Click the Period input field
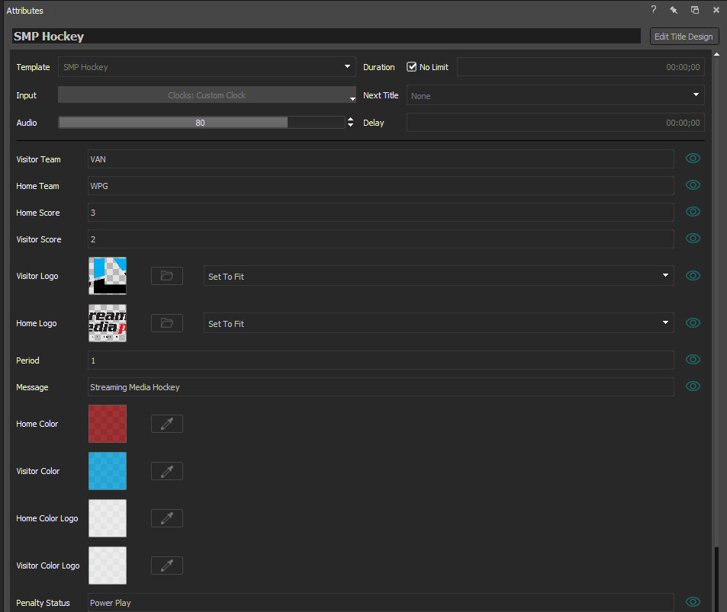Image resolution: width=727 pixels, height=612 pixels. coord(381,360)
